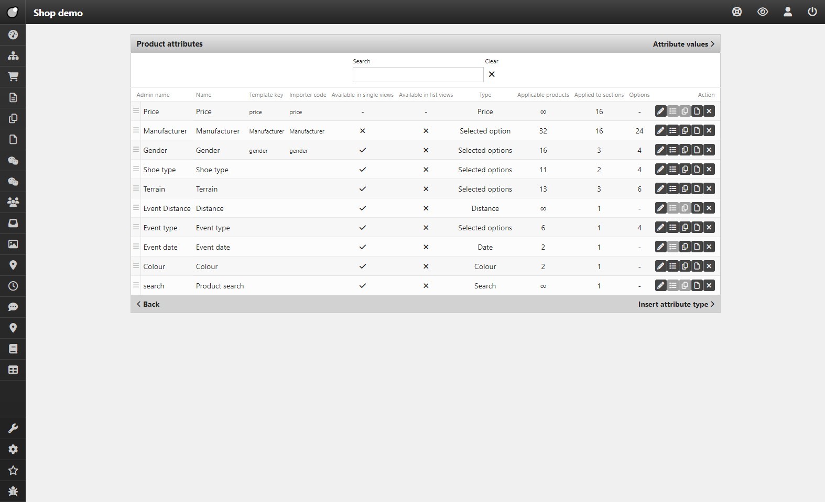This screenshot has width=825, height=502.
Task: Open the image gallery sidebar icon
Action: 13,244
